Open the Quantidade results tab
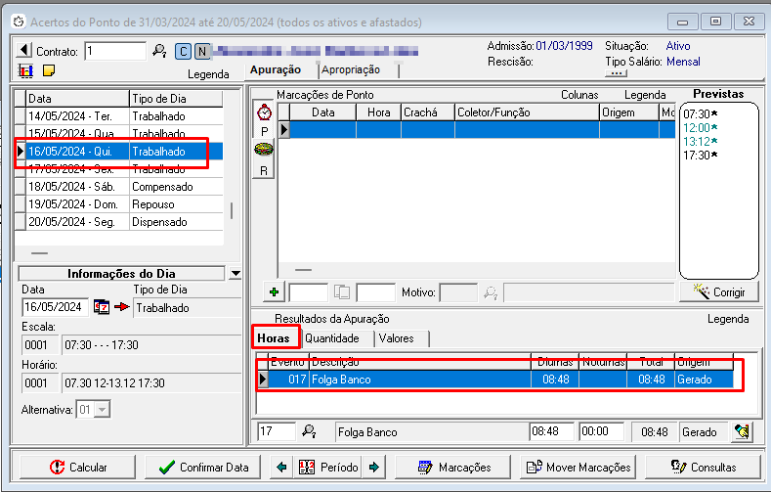The image size is (771, 492). [332, 338]
